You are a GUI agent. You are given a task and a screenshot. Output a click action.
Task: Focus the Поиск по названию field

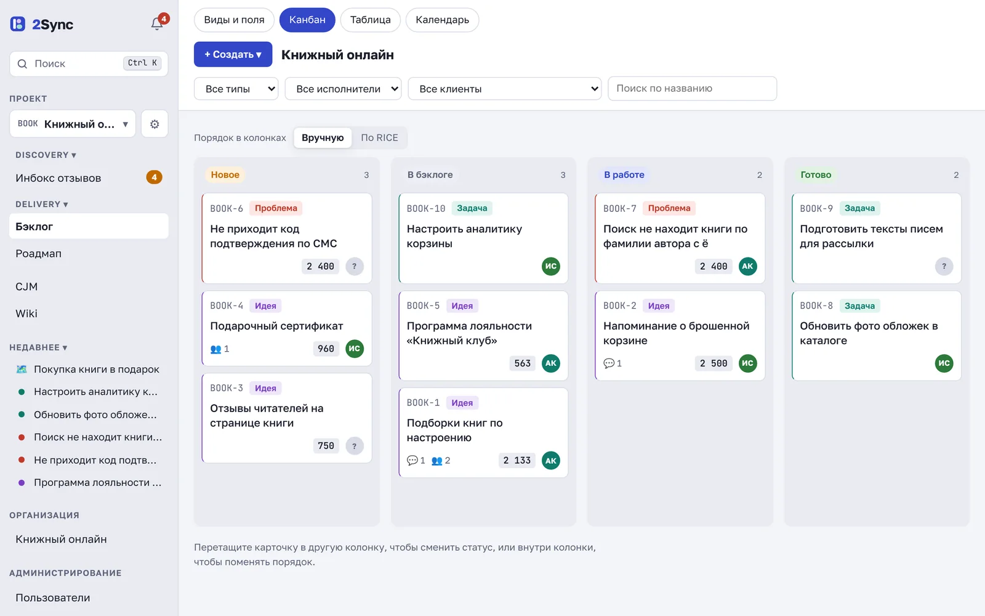click(692, 88)
